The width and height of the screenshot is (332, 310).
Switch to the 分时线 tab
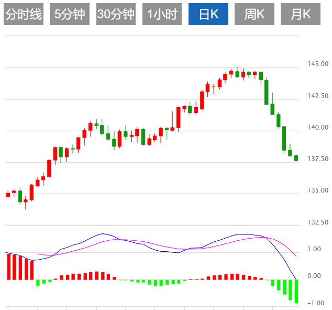(23, 15)
